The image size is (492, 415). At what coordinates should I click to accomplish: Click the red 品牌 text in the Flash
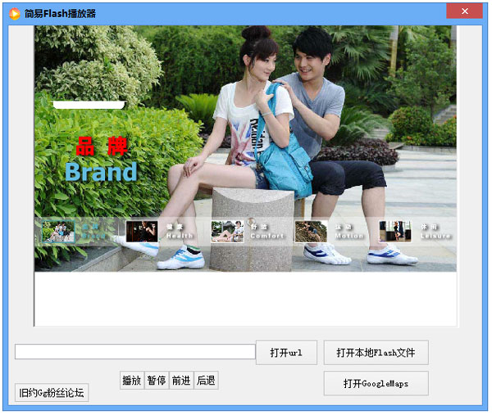(101, 147)
